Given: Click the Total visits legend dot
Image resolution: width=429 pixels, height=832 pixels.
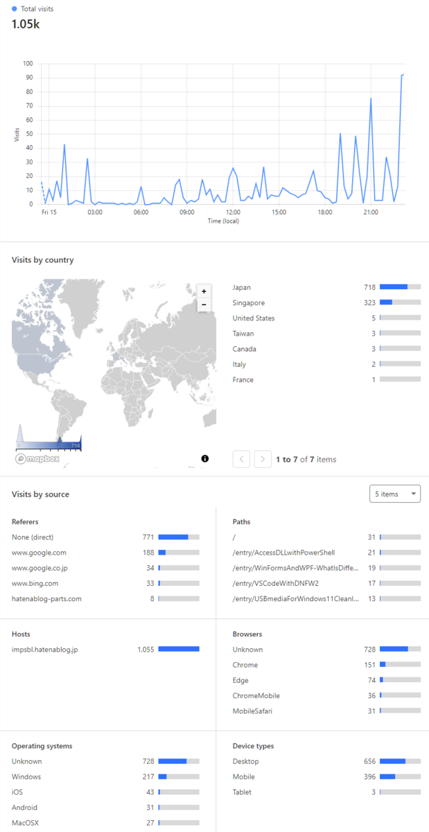Looking at the screenshot, I should tap(15, 9).
